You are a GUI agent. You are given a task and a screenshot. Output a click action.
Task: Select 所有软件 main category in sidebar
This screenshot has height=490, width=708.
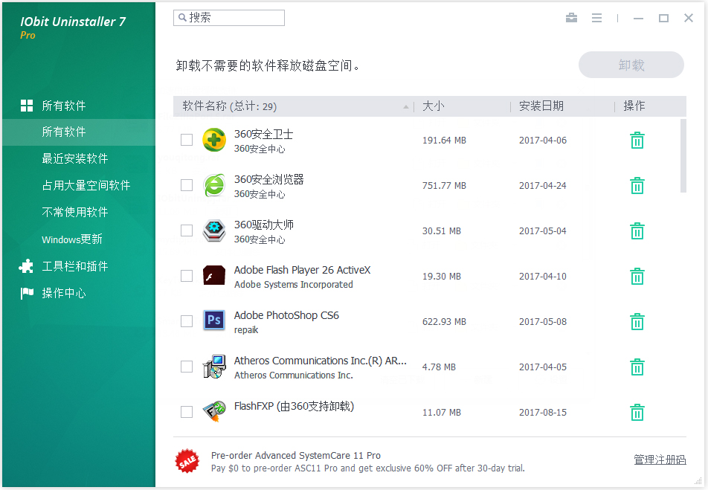(x=64, y=106)
